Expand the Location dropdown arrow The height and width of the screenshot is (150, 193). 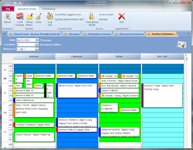point(37,45)
